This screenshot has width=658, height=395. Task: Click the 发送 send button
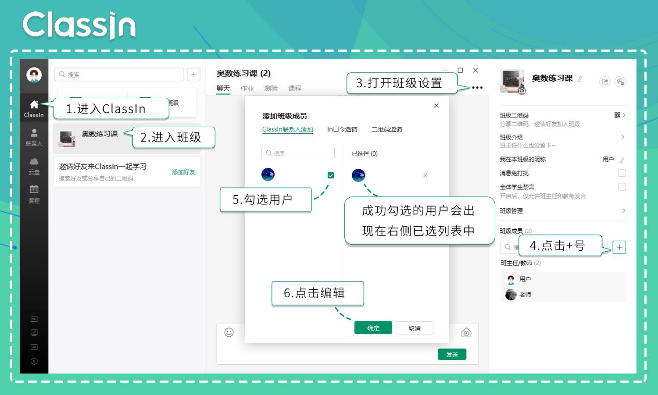(452, 354)
